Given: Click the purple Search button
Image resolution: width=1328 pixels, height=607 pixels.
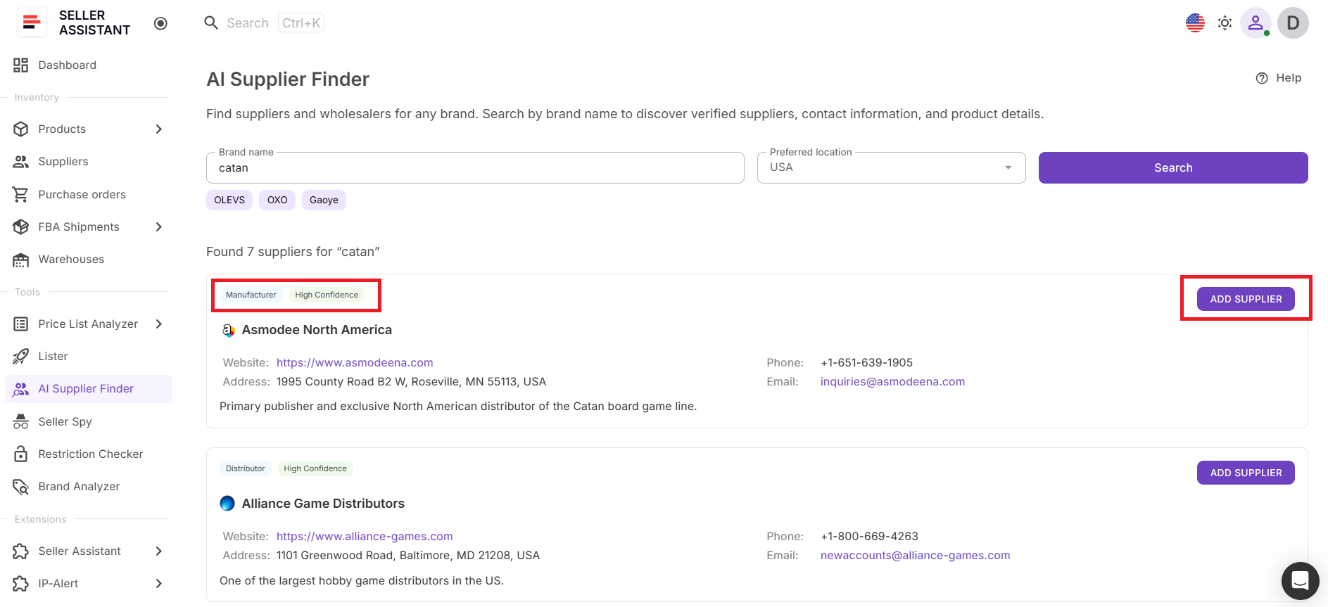Looking at the screenshot, I should (1173, 168).
